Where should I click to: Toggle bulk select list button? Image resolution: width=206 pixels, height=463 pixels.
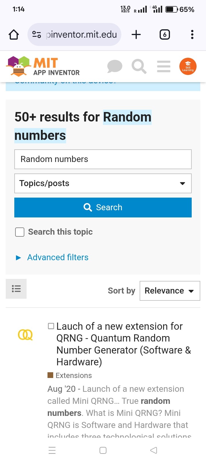16,289
